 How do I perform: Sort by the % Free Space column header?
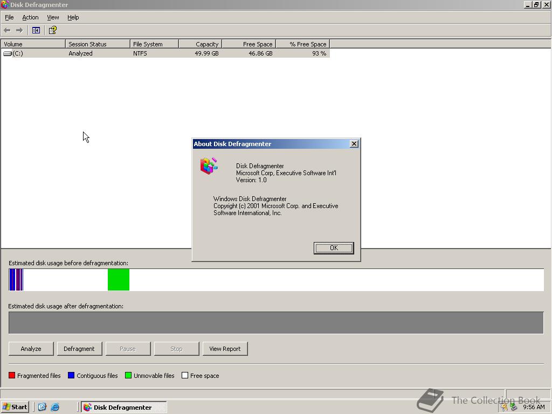click(303, 44)
